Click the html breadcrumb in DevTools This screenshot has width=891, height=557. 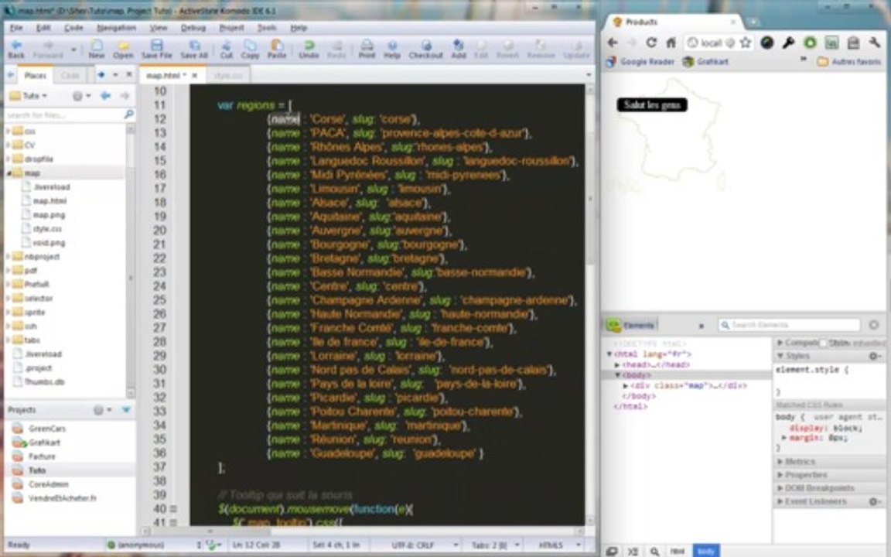(678, 552)
